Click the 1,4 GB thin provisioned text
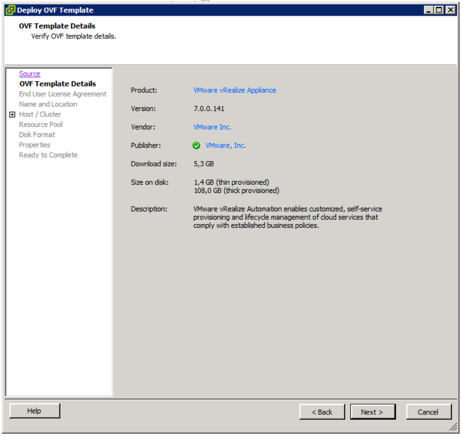 point(232,183)
